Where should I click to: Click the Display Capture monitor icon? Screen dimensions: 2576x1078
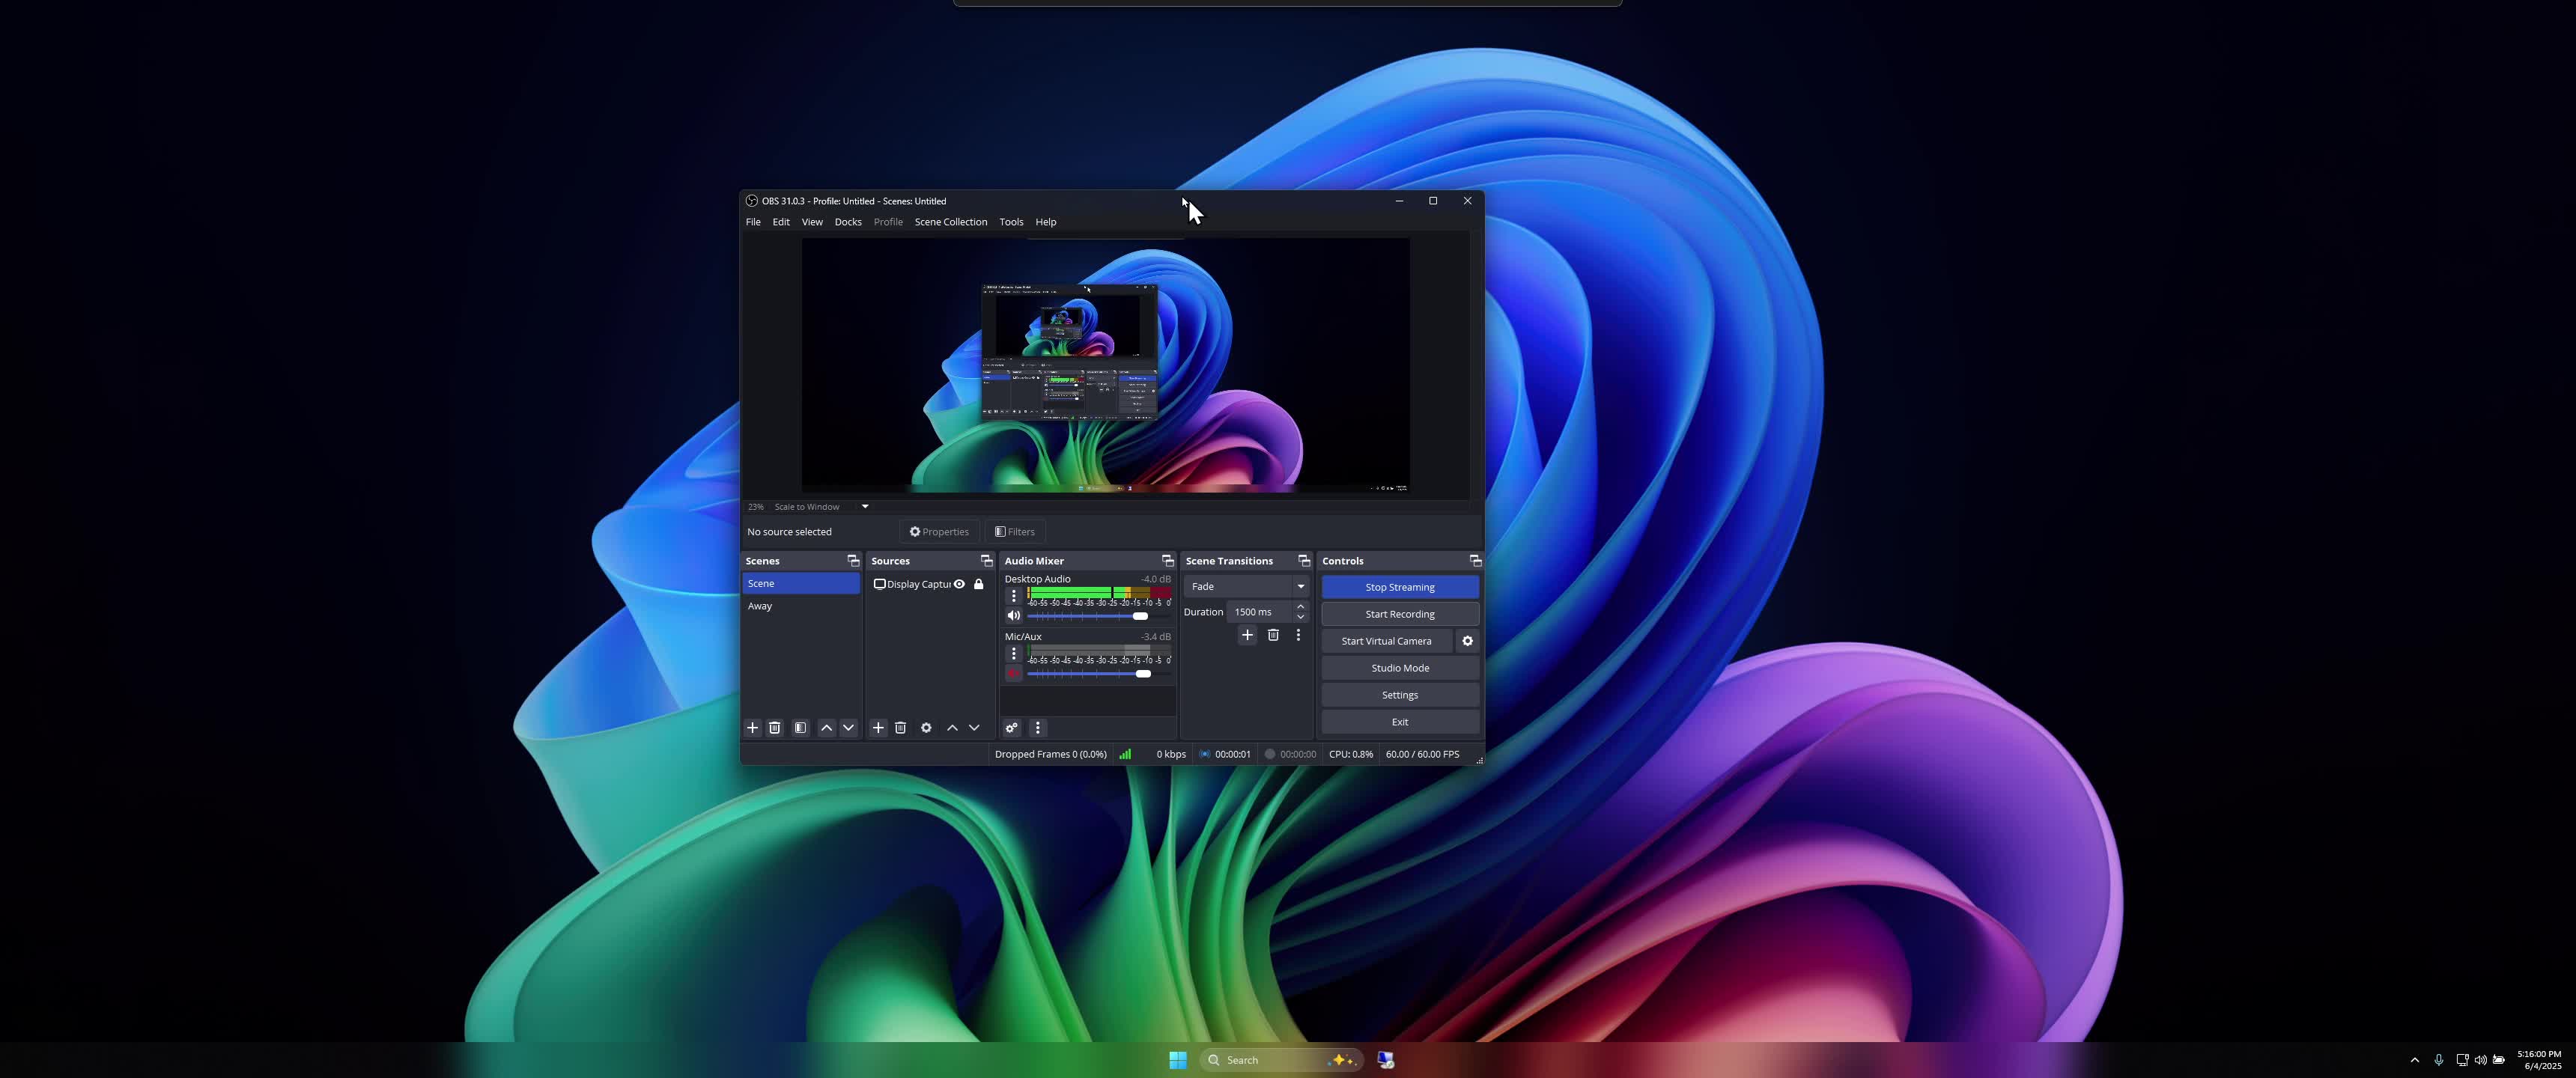tap(879, 584)
